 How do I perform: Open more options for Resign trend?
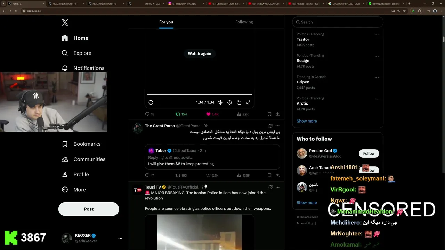[377, 56]
